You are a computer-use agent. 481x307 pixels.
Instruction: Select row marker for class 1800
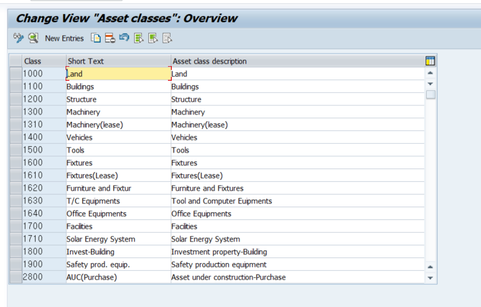coord(16,252)
